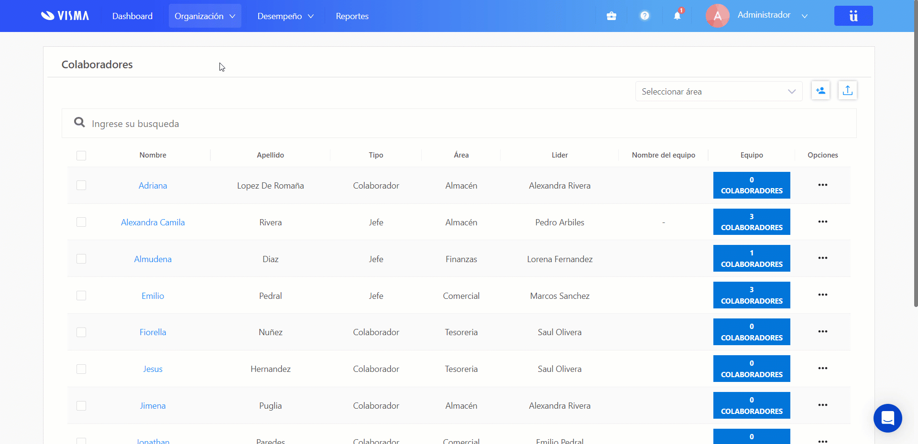Open options menu for Emilio

coord(822,295)
